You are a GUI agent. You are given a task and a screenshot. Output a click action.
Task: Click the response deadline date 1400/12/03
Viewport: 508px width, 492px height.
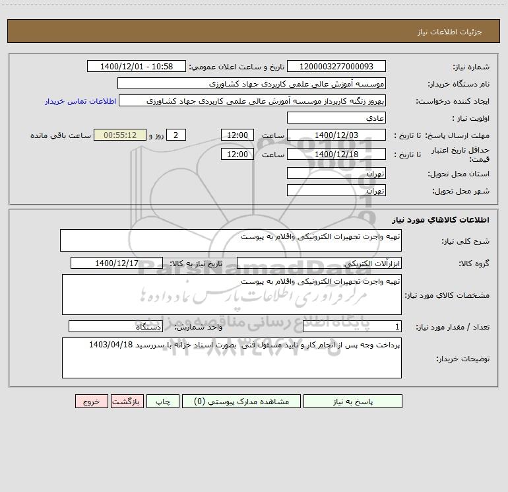(336, 135)
